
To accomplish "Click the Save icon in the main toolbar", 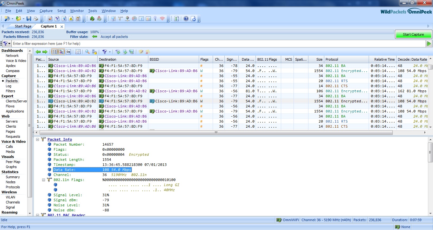I will tap(29, 19).
